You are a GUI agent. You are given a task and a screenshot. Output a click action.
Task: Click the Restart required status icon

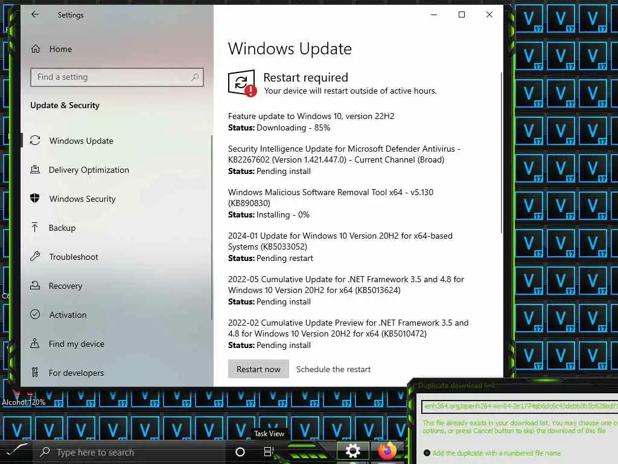tap(242, 83)
